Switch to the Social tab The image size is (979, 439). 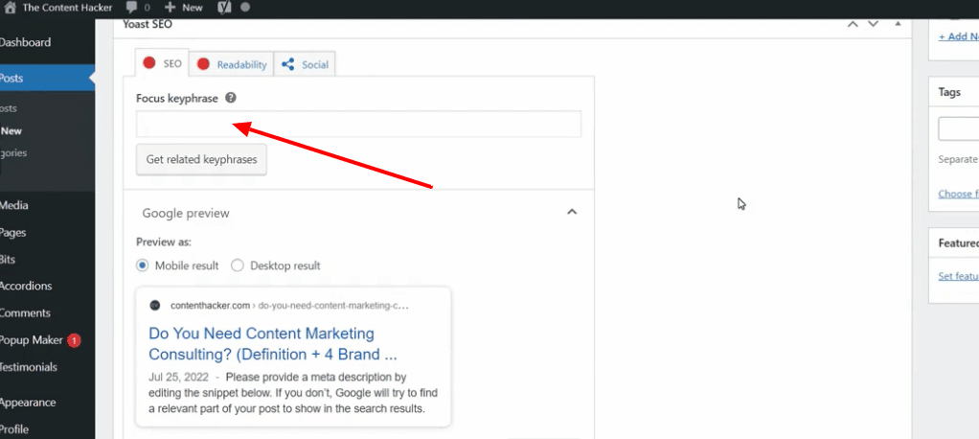pyautogui.click(x=305, y=63)
